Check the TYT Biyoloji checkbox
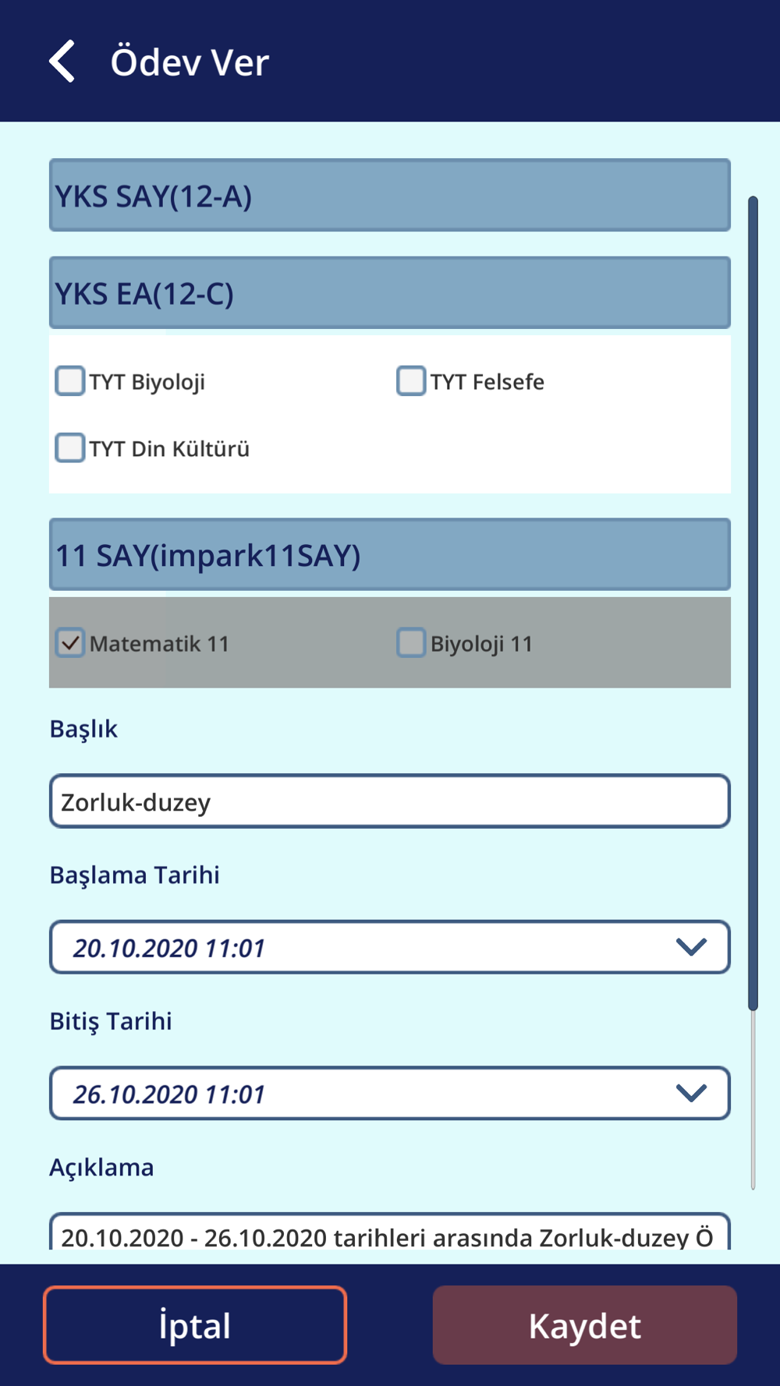Image resolution: width=780 pixels, height=1386 pixels. coord(70,381)
